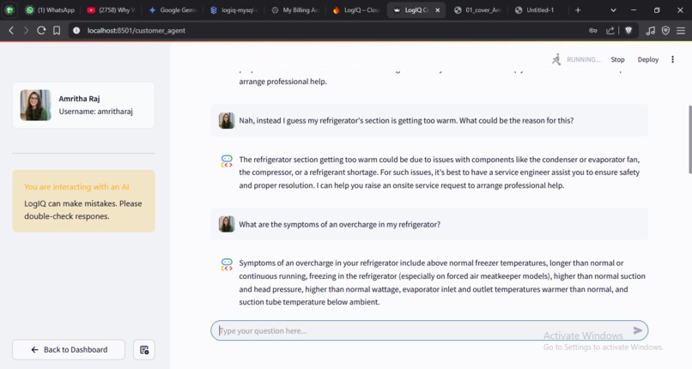Reload the current page

(x=41, y=30)
